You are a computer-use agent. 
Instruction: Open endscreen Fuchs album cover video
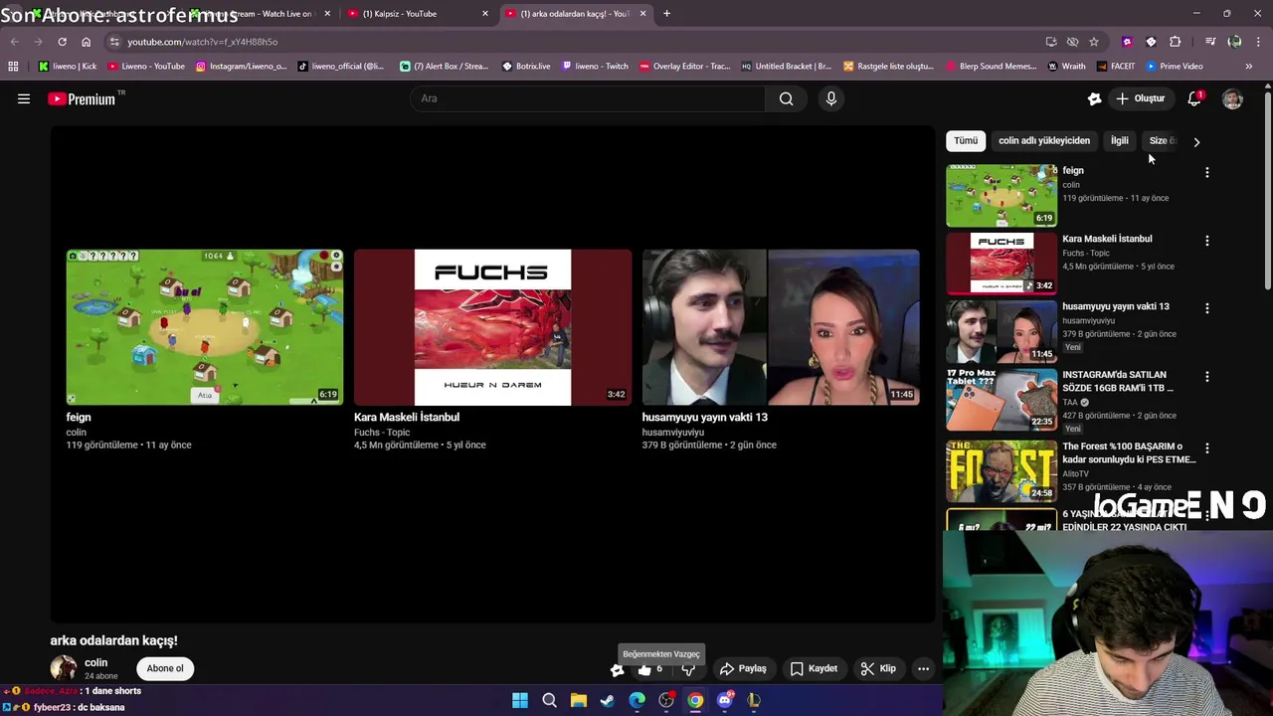tap(492, 327)
